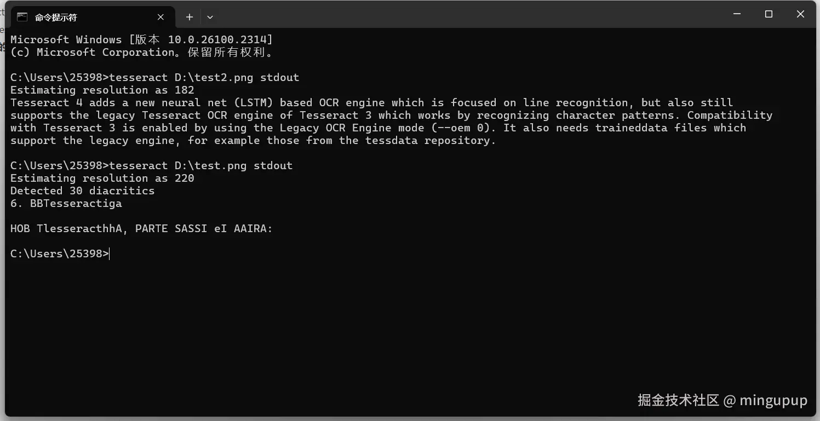Image resolution: width=820 pixels, height=421 pixels.
Task: Close the 命令提示符 tab
Action: [160, 17]
